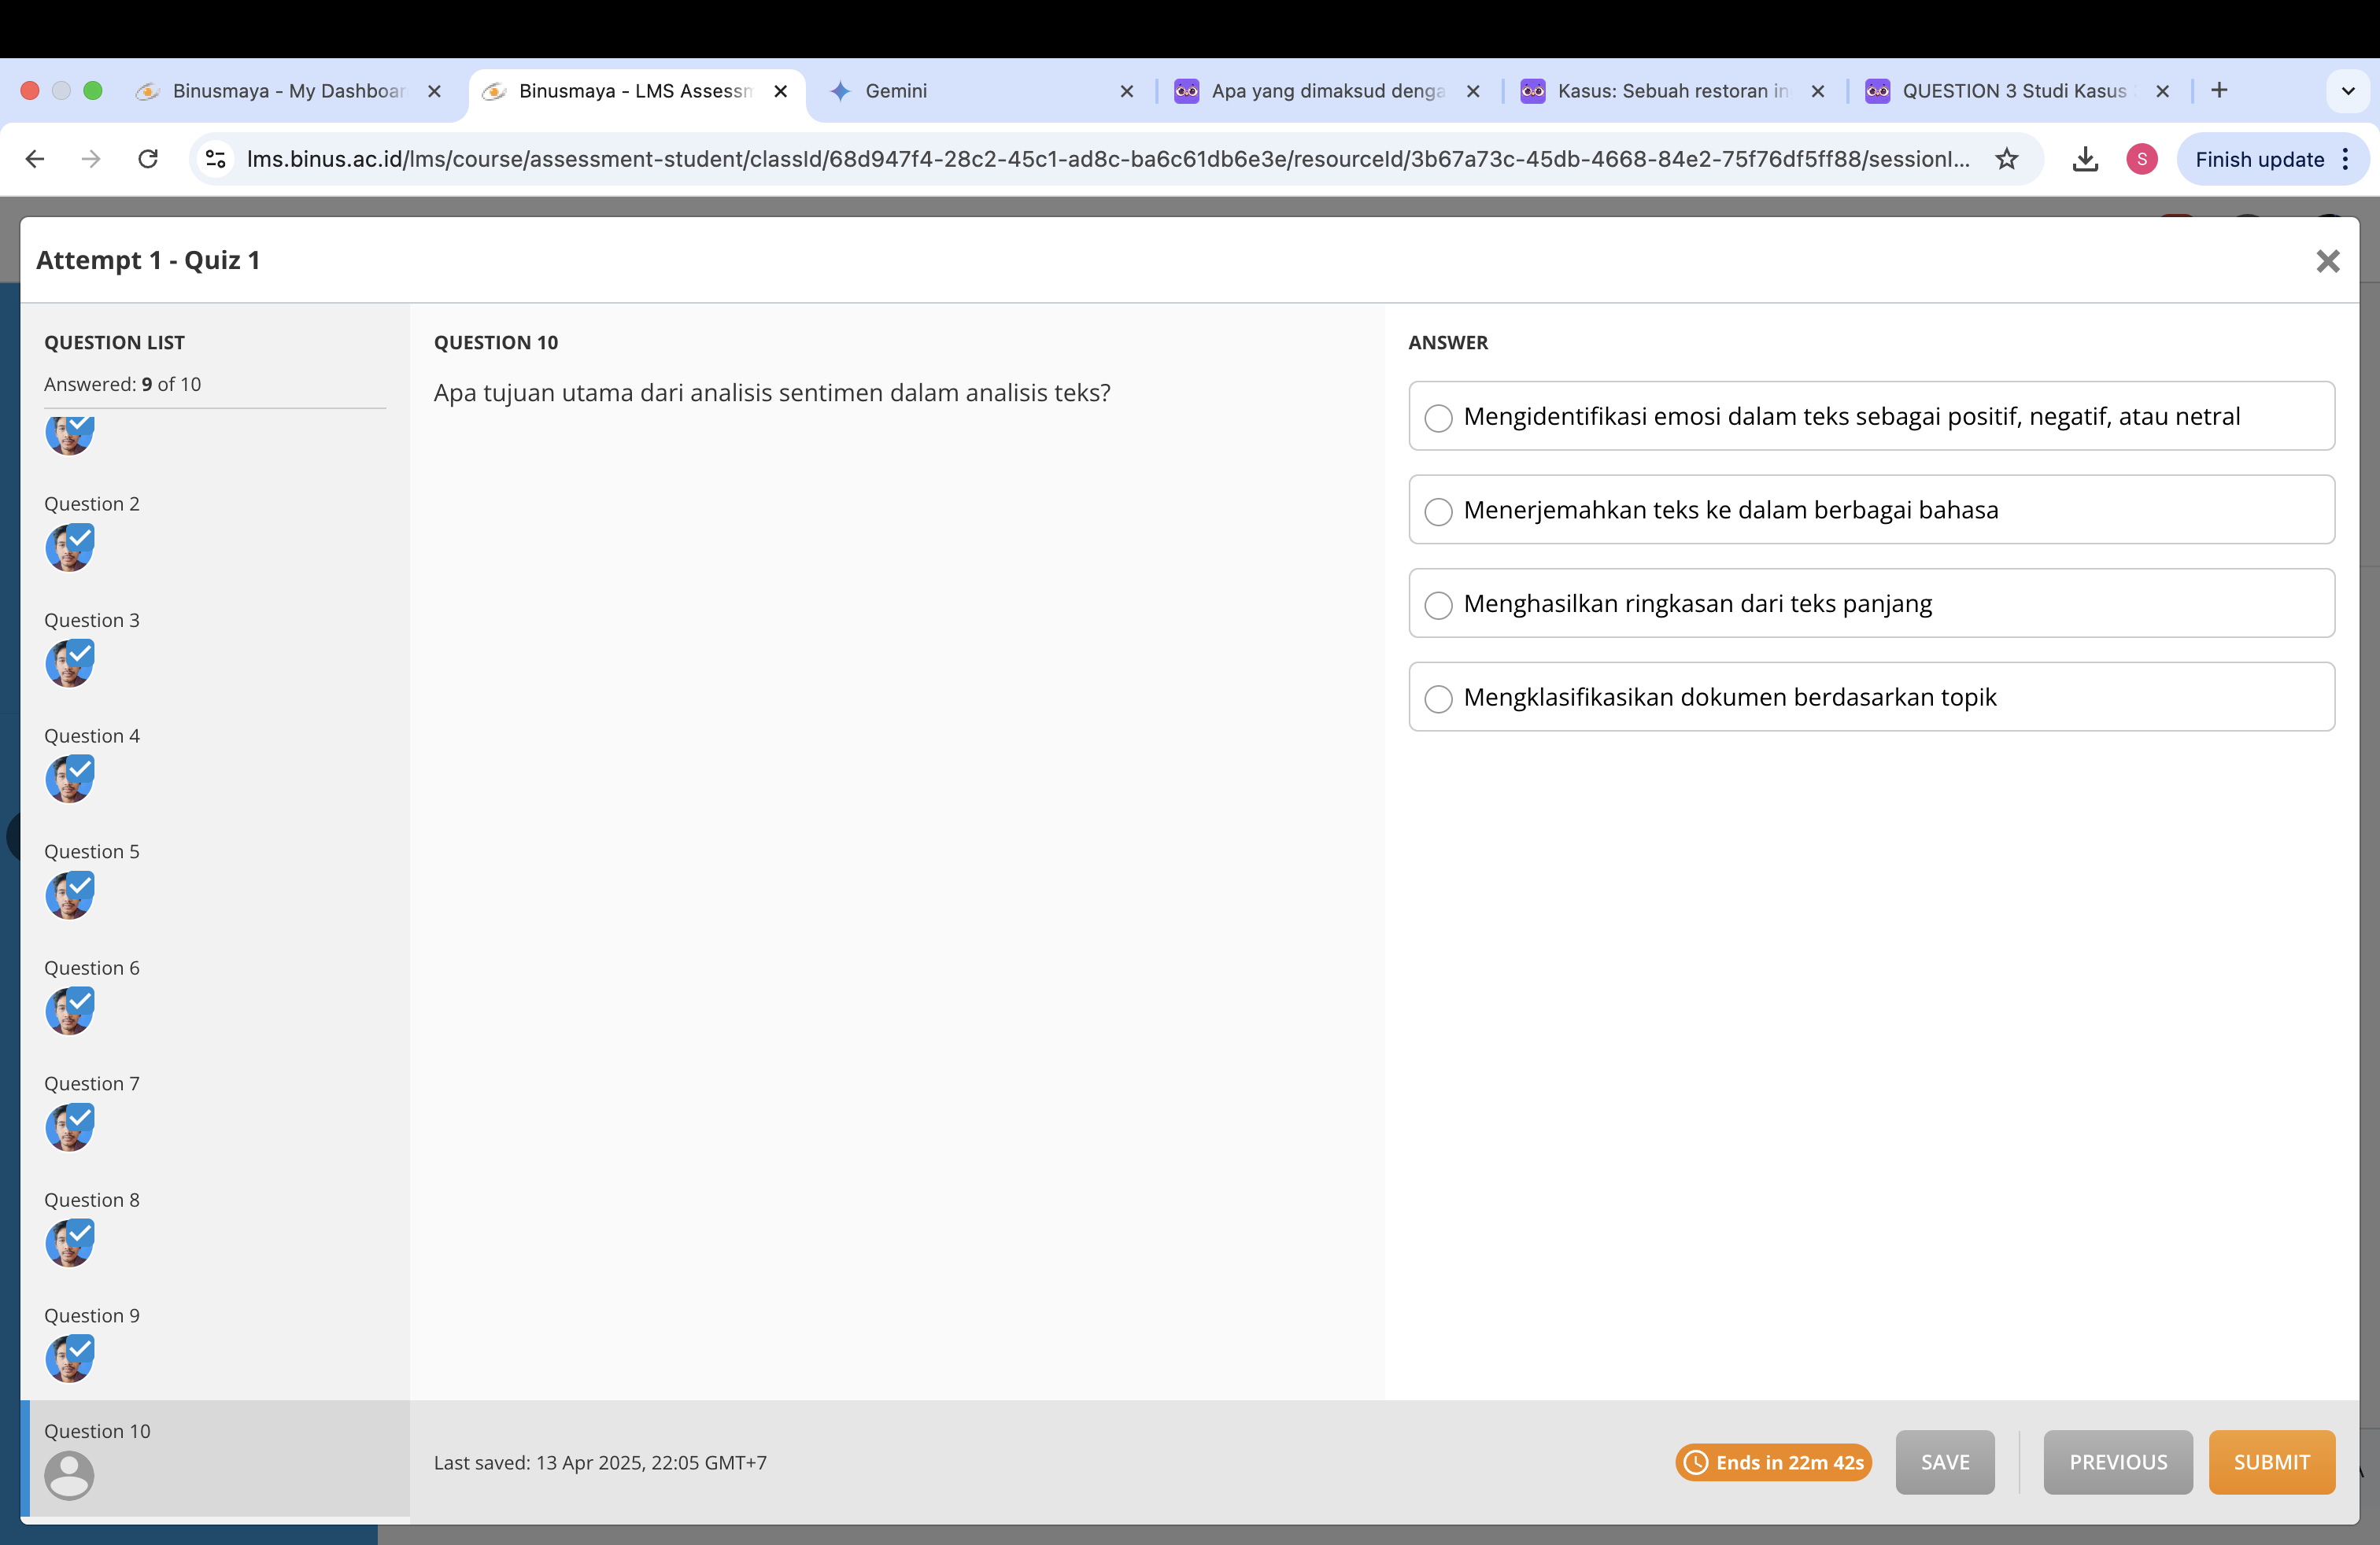View site information icon in address bar

pos(216,159)
